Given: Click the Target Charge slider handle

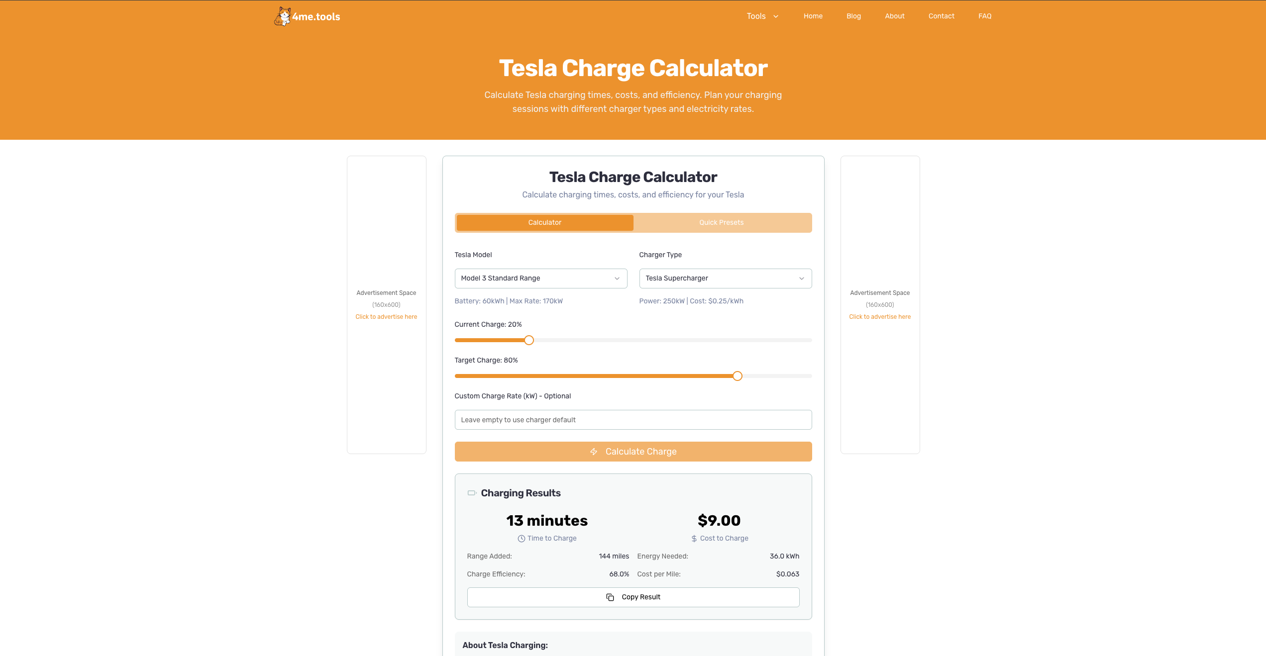Looking at the screenshot, I should 738,376.
